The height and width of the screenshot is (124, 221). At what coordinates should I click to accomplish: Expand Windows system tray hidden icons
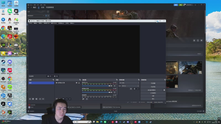194,122
